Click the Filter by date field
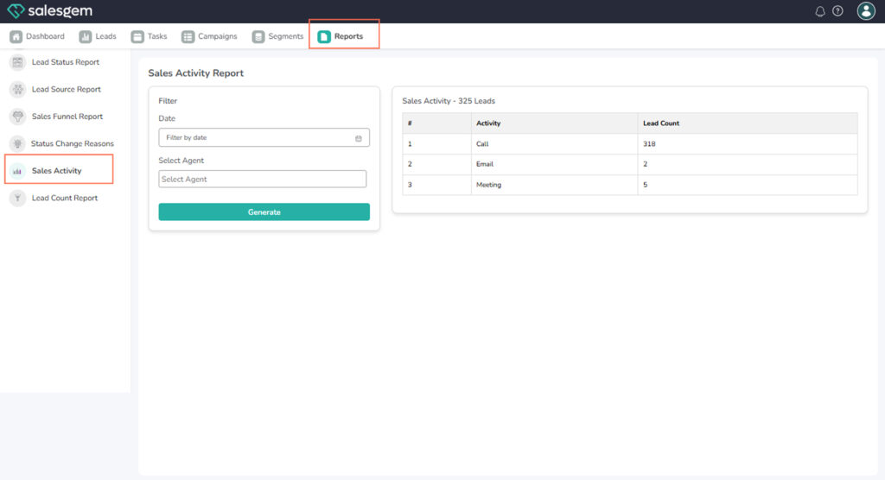The height and width of the screenshot is (480, 885). tap(255, 137)
